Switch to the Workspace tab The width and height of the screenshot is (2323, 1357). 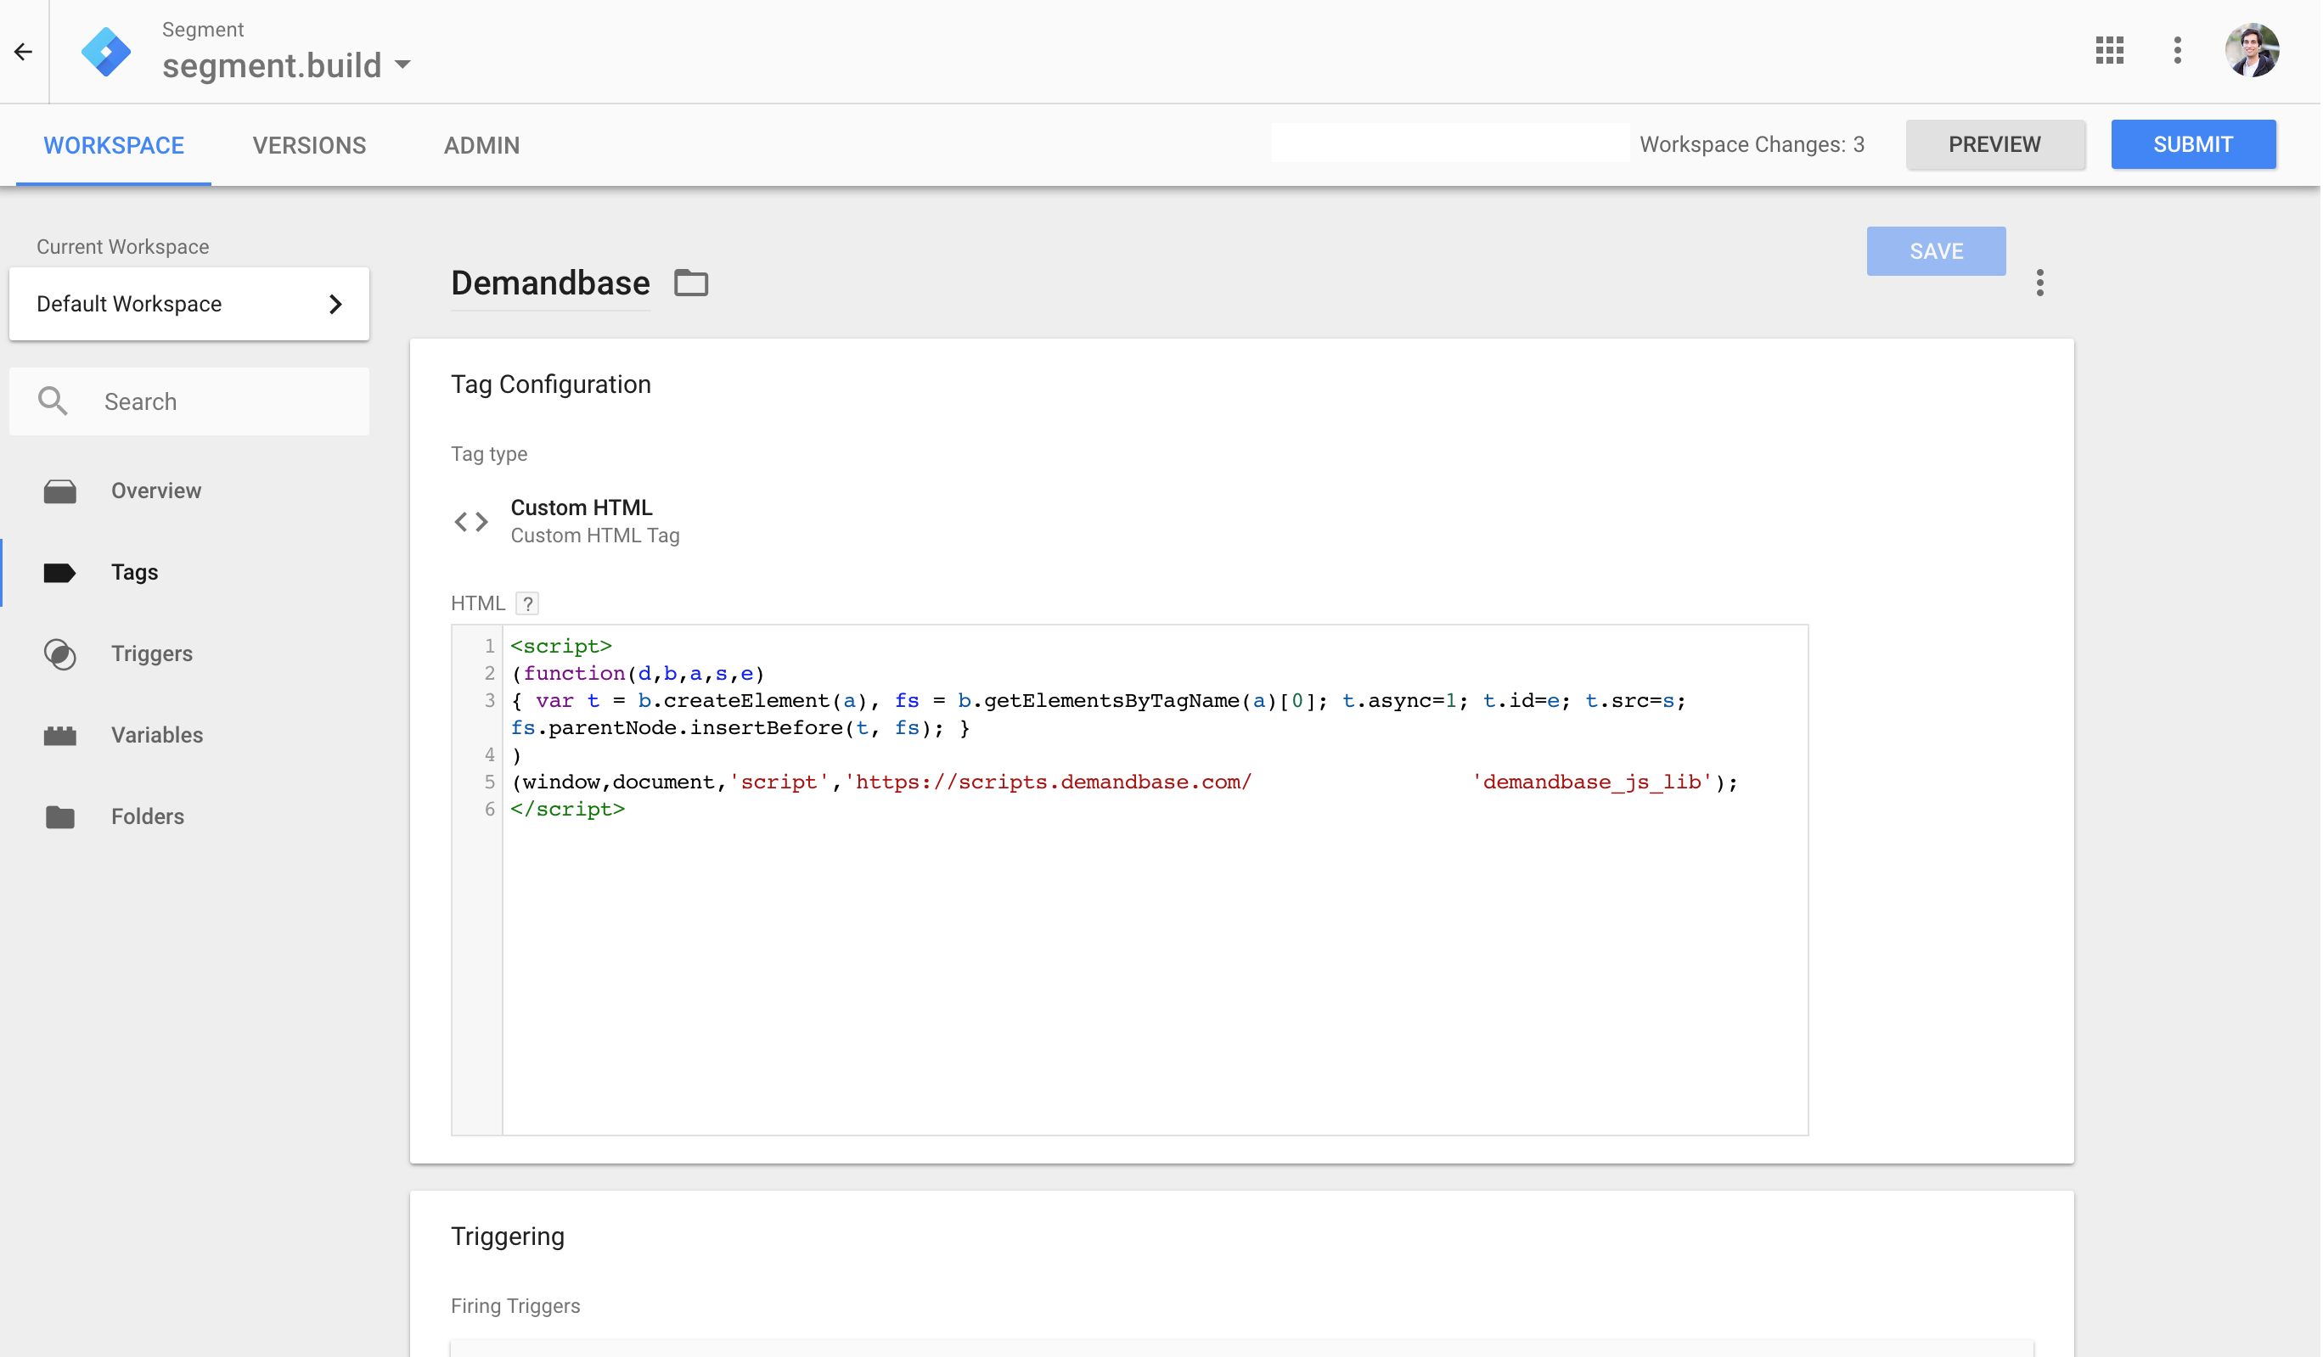pyautogui.click(x=114, y=144)
